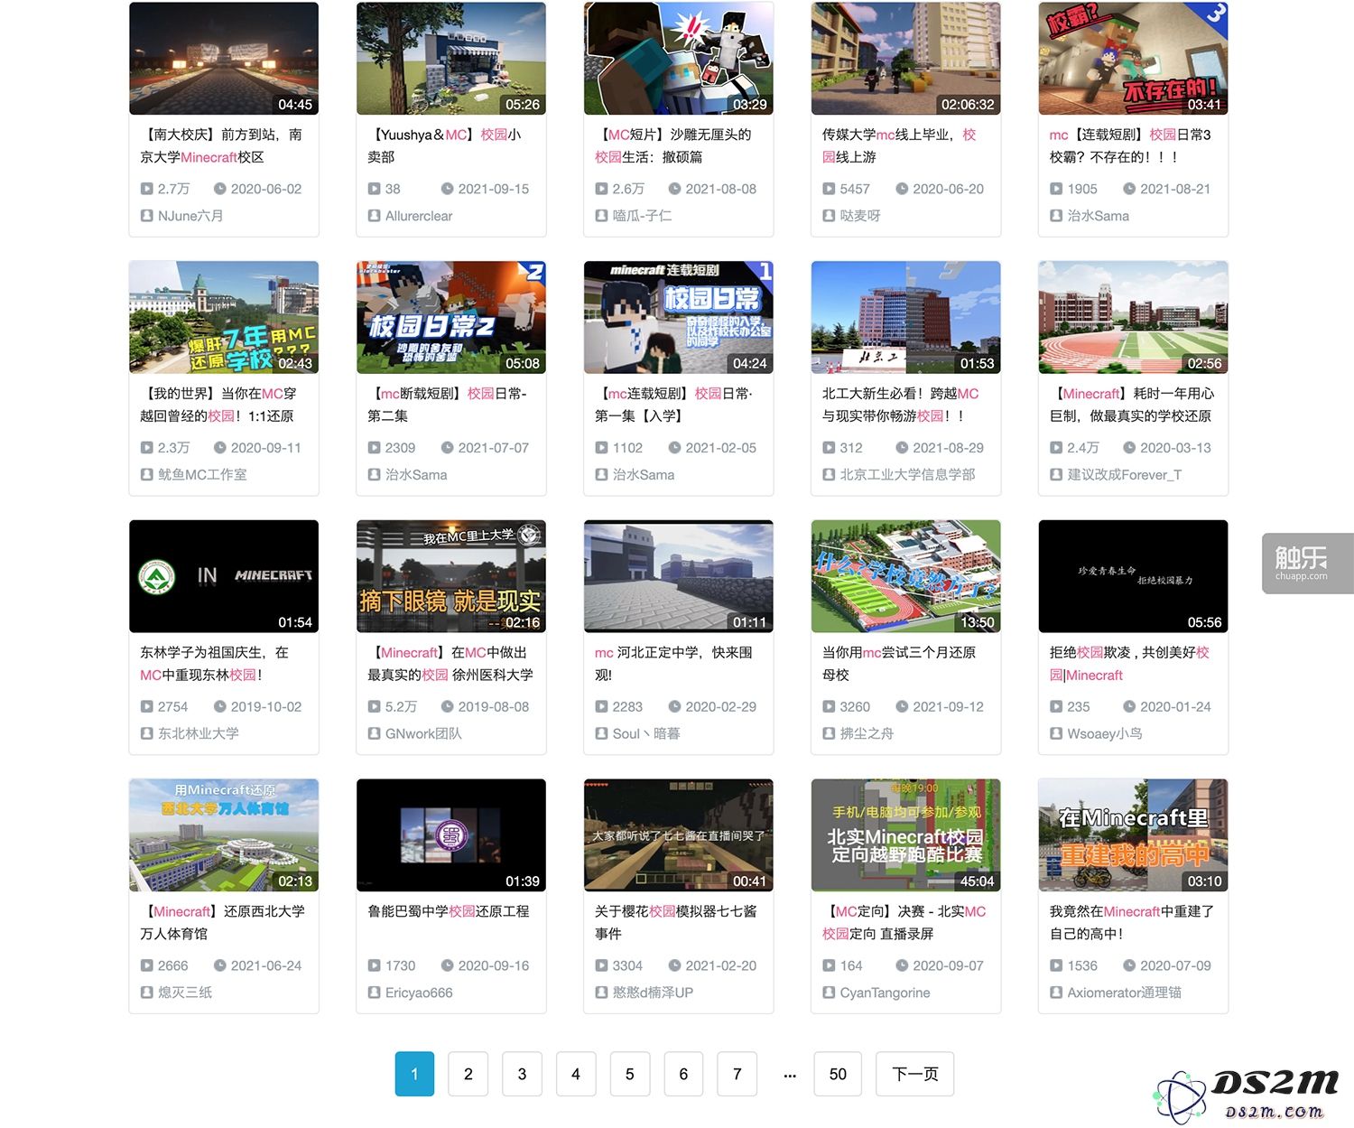
Task: Click uploader icon beside Ericyao666
Action: pos(374,993)
